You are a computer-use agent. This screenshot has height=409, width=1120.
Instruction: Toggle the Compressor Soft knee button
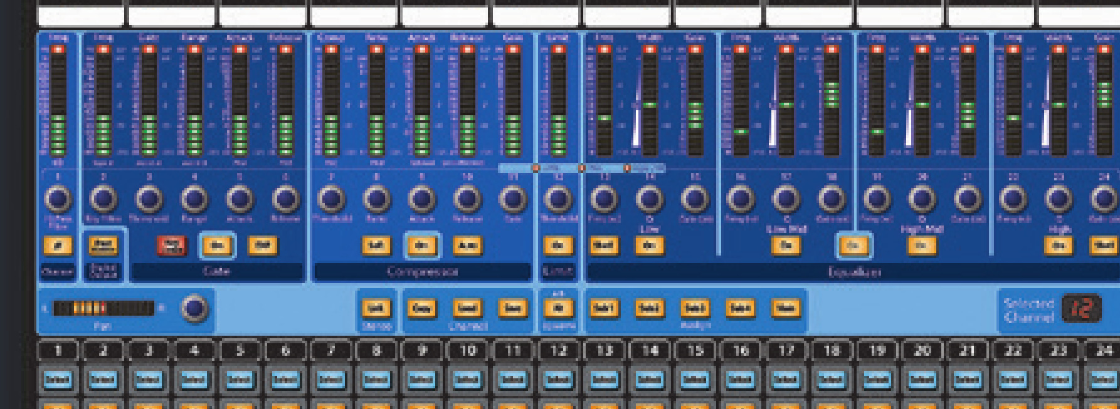[x=376, y=246]
